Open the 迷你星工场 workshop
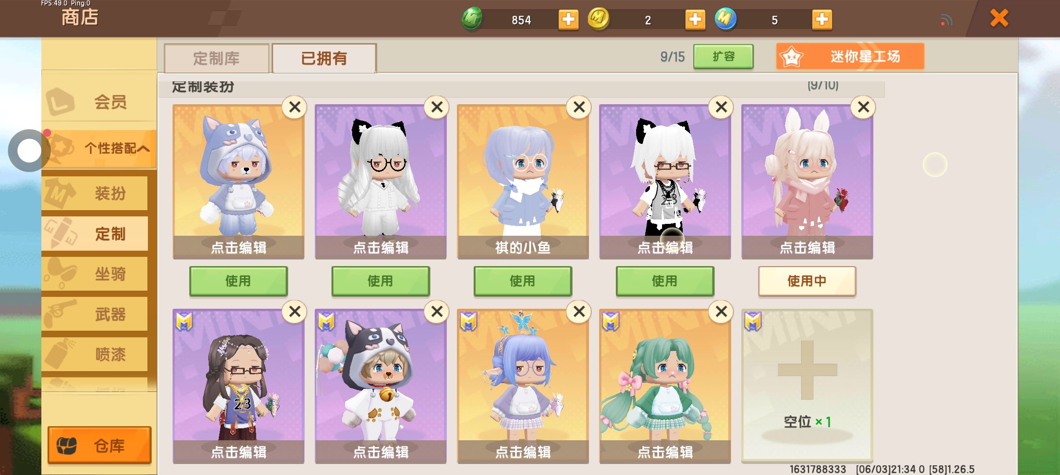This screenshot has height=475, width=1060. (850, 56)
